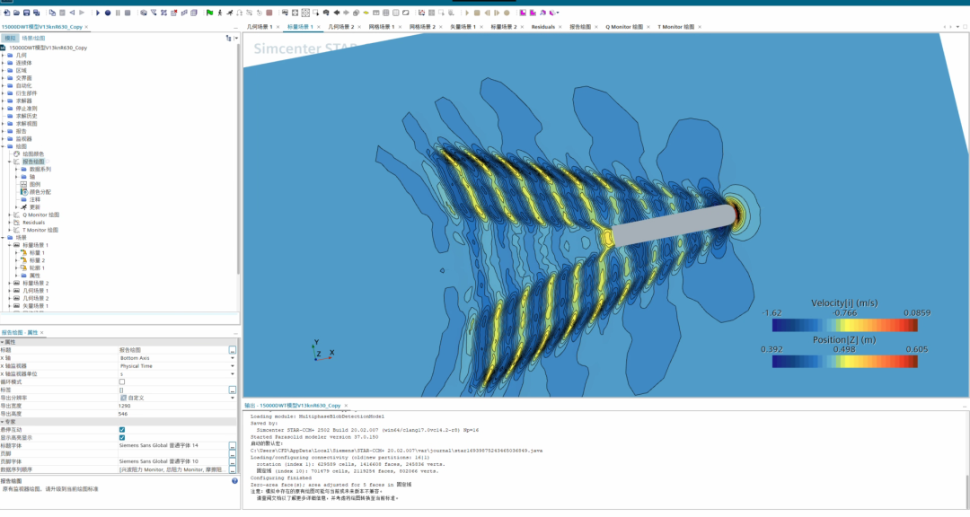Select the 求解器 tree item
Viewport: 970px width, 517px height.
(23, 101)
